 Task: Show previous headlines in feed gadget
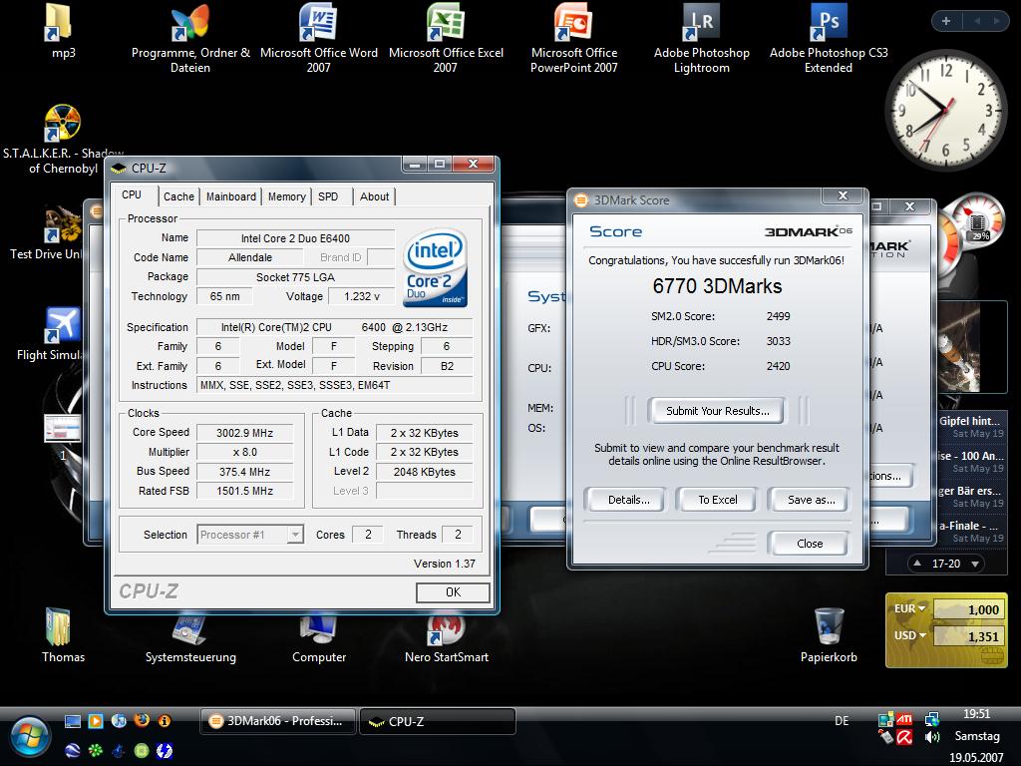pos(917,564)
